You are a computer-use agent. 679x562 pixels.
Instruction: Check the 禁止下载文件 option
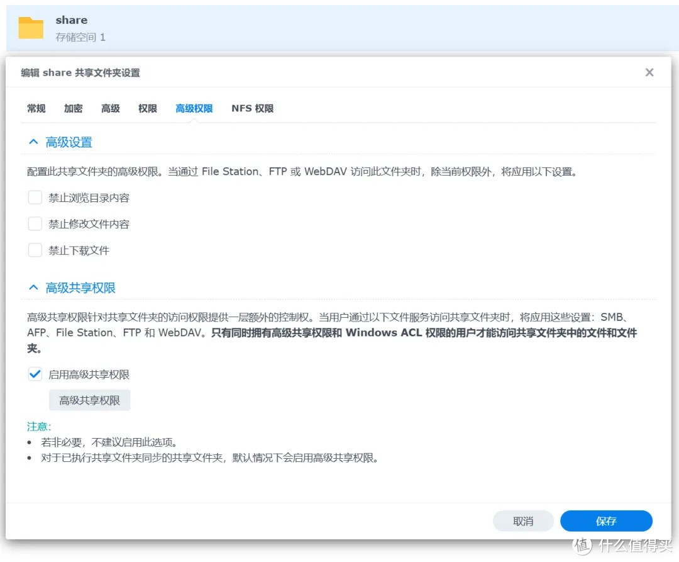coord(35,250)
